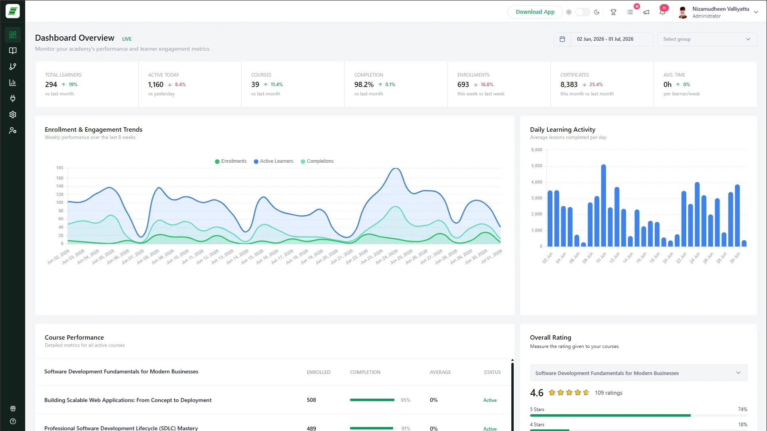The image size is (767, 431).
Task: Toggle the Completions legend item
Action: [317, 161]
